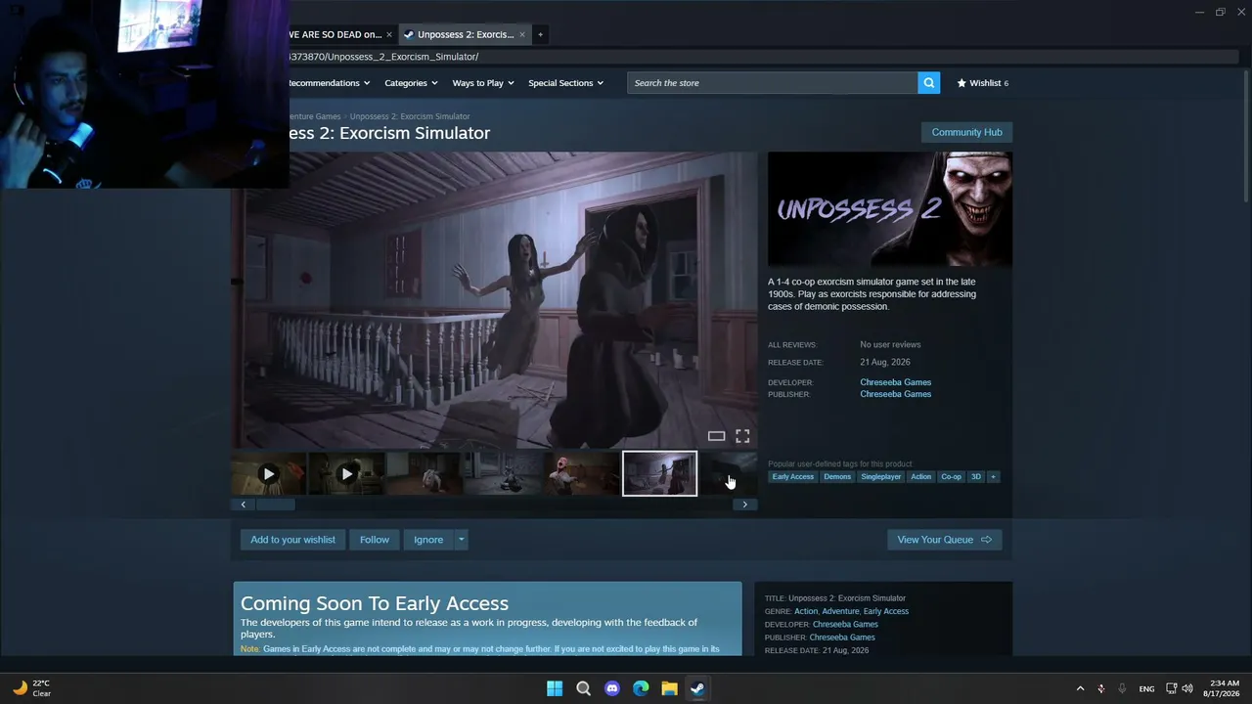Click View Your Queue
This screenshot has width=1252, height=704.
[944, 540]
